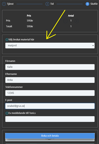Click the step 3 Slutför circle icon
This screenshot has height=144, width=99.
coord(87,4)
